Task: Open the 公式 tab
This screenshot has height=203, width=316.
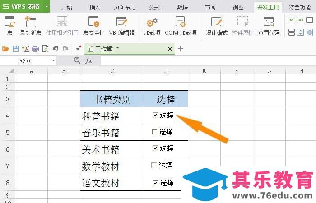Action: click(x=154, y=8)
